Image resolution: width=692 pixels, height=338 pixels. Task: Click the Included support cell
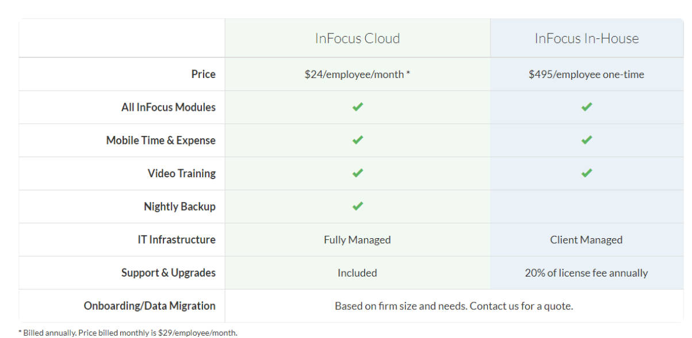pyautogui.click(x=357, y=273)
